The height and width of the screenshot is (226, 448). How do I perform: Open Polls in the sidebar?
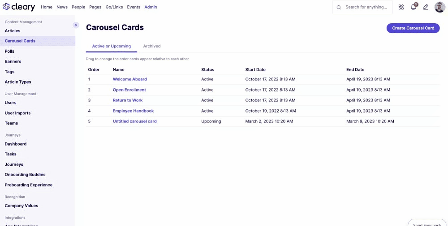[x=9, y=51]
